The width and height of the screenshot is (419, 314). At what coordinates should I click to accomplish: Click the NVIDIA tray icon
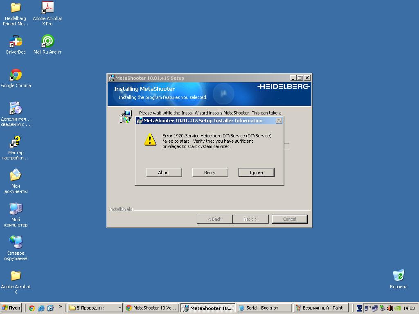398,308
